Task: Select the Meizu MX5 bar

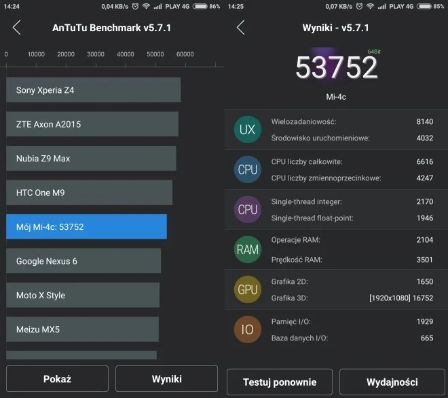Action: tap(82, 330)
